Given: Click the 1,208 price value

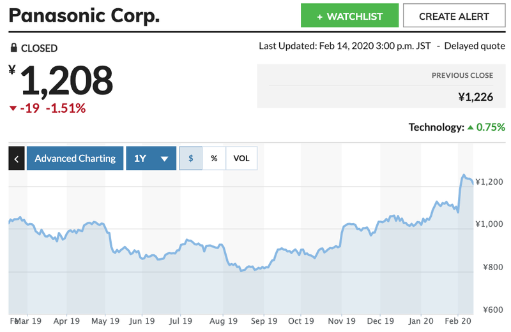Looking at the screenshot, I should click(66, 80).
